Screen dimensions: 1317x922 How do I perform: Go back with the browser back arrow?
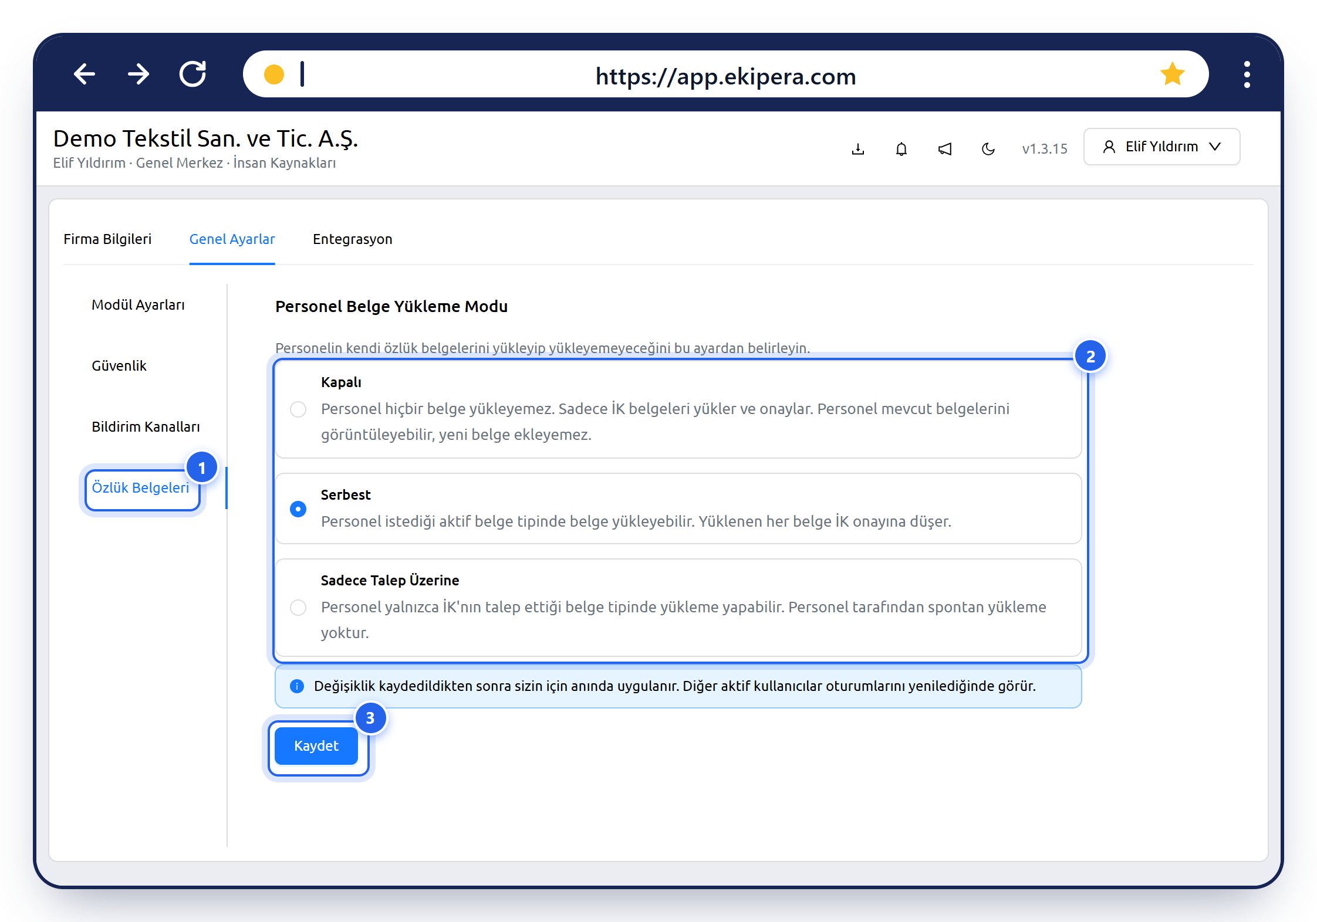[x=85, y=74]
